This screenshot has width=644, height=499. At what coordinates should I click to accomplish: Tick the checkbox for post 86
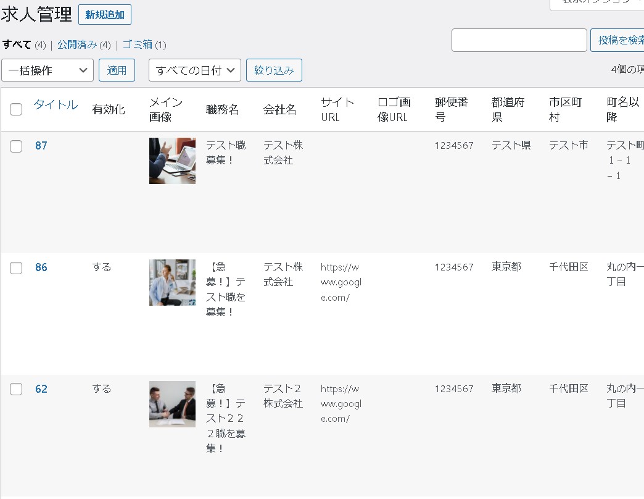16,268
